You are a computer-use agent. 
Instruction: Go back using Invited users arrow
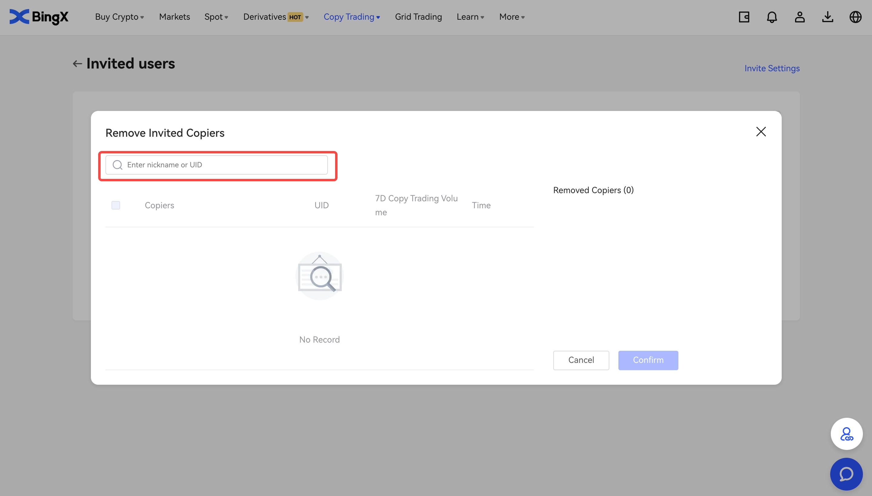77,64
